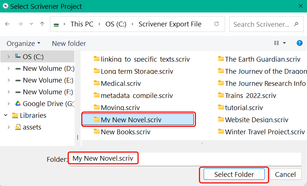307x186 pixels.
Task: Select metadata_compile.scriv folder
Action: coord(133,95)
